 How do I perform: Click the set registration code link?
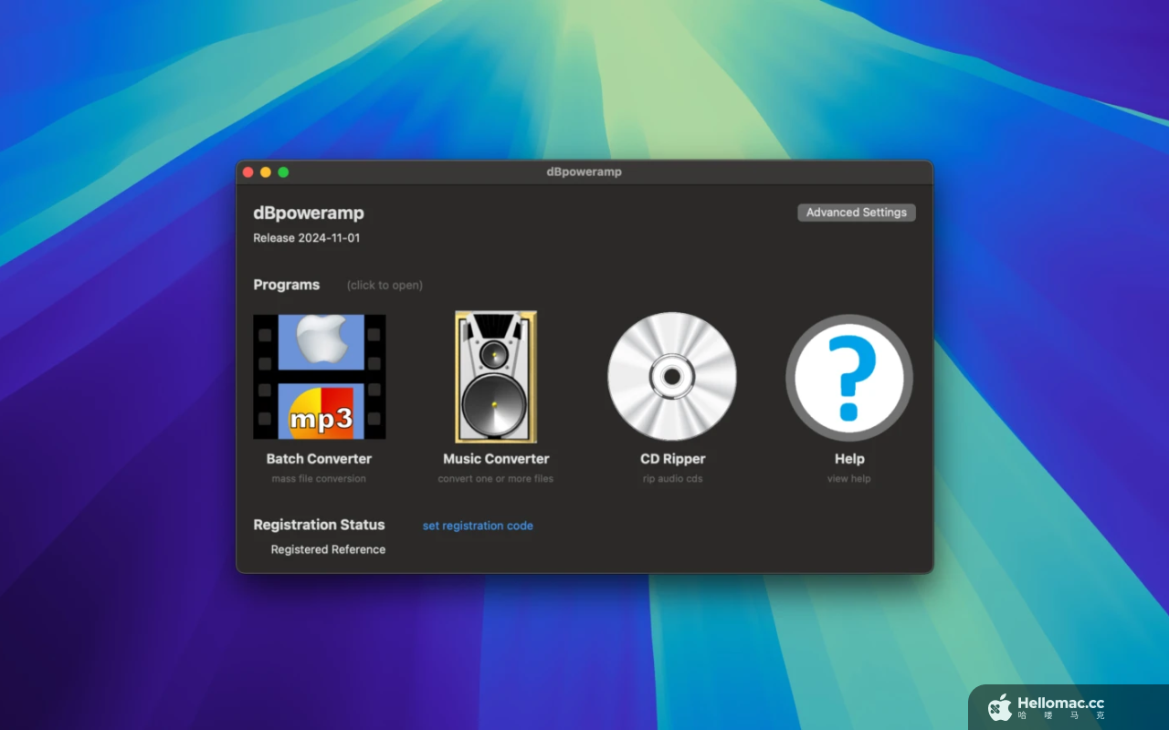click(478, 526)
